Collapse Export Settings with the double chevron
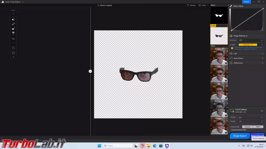The image size is (266, 149). [x=262, y=111]
